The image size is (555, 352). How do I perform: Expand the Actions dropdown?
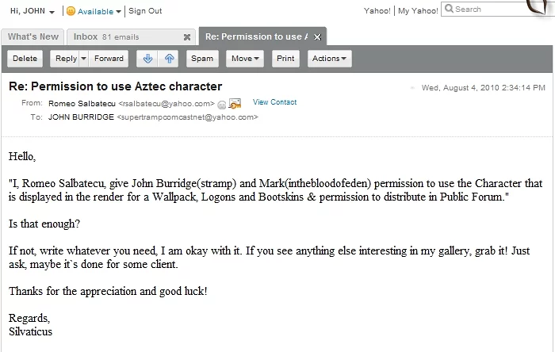pyautogui.click(x=329, y=59)
